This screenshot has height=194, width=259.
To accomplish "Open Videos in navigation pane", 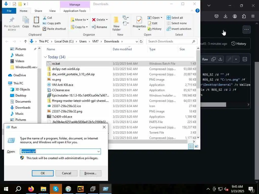I will [x=17, y=61].
